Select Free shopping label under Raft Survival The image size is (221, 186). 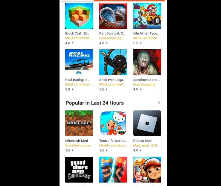click(110, 38)
